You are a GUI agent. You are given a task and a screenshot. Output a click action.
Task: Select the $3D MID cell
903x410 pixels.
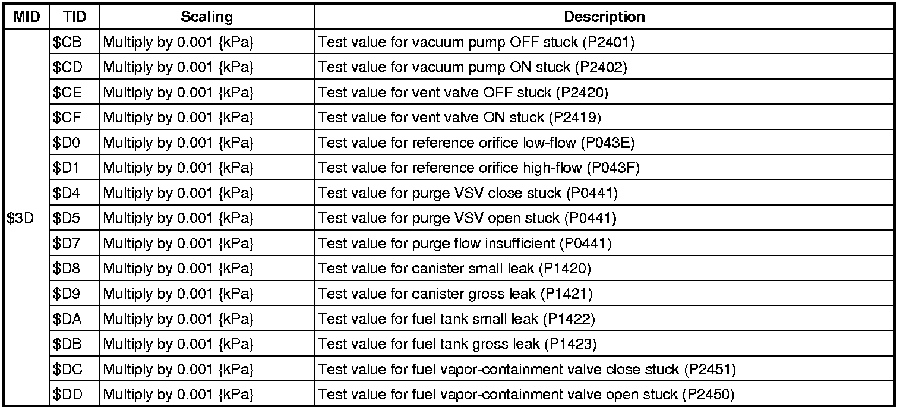coord(20,219)
